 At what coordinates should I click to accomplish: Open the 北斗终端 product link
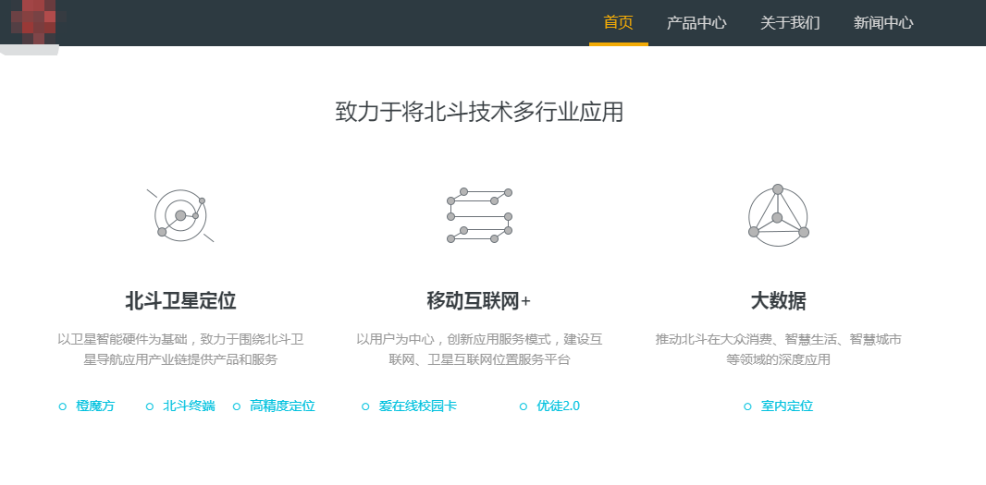pos(189,406)
